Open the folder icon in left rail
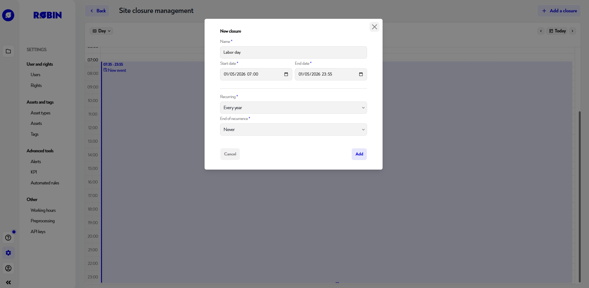The image size is (589, 288). coord(8,51)
